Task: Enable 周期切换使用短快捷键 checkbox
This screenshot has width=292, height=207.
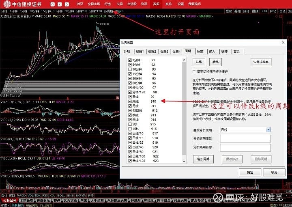Action: [194, 71]
